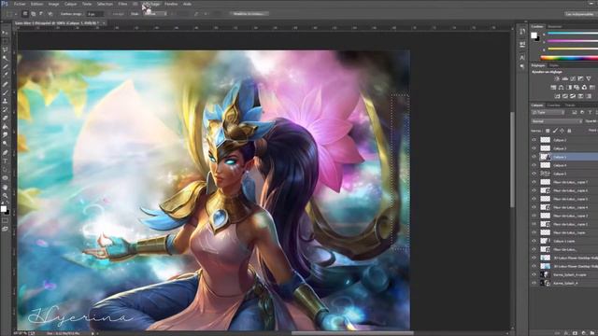Select the Hand tool

click(x=5, y=188)
